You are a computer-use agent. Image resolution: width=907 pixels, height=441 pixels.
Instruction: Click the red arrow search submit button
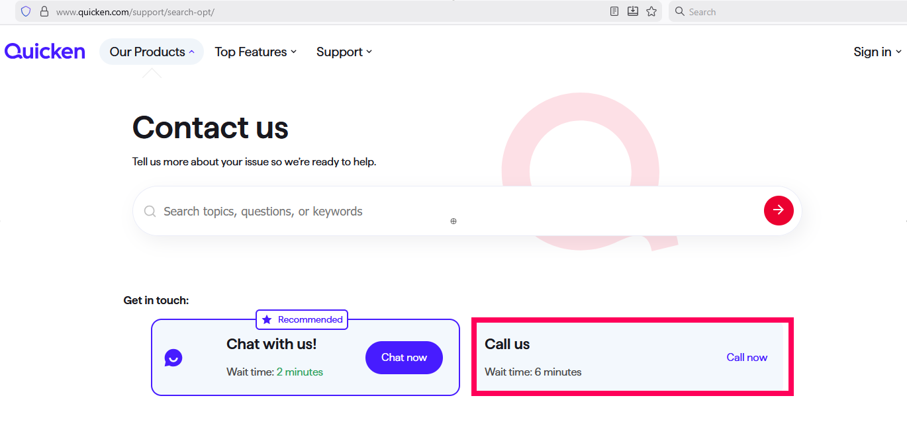[x=779, y=210]
